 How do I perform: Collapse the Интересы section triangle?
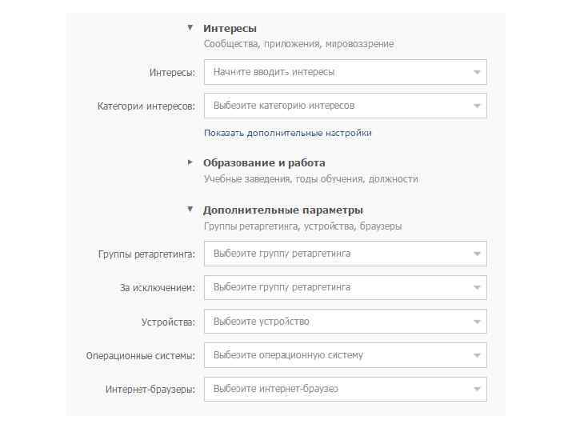(190, 28)
